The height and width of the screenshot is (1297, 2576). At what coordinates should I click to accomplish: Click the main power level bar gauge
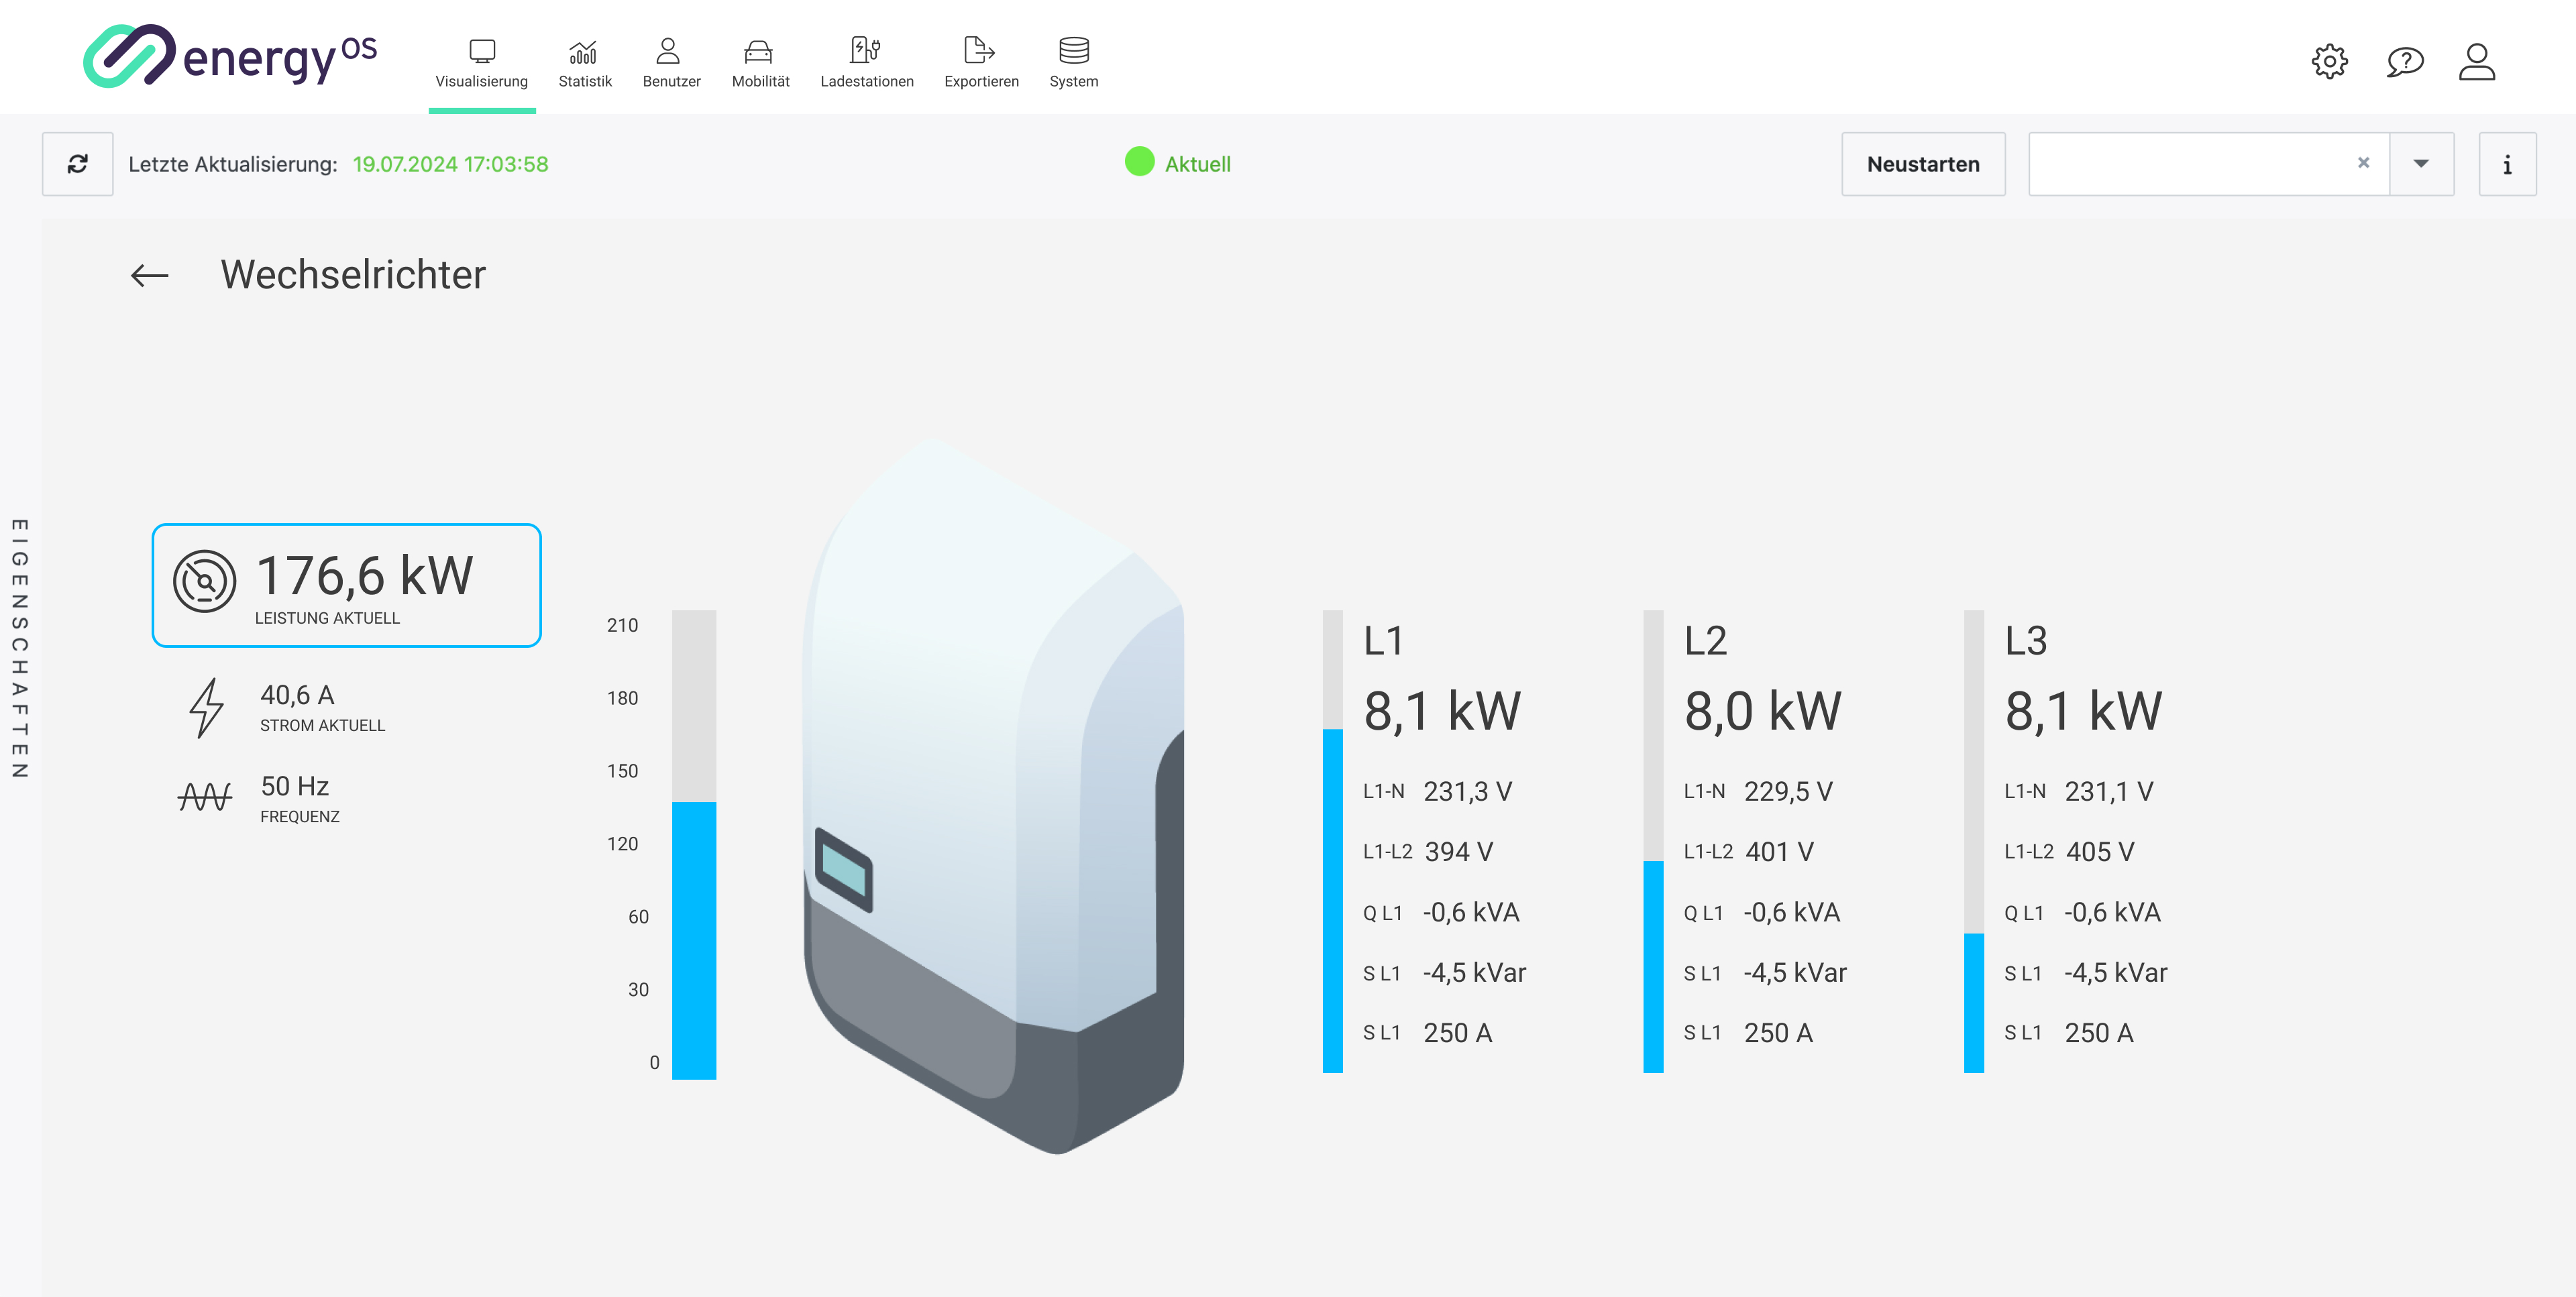pyautogui.click(x=693, y=845)
